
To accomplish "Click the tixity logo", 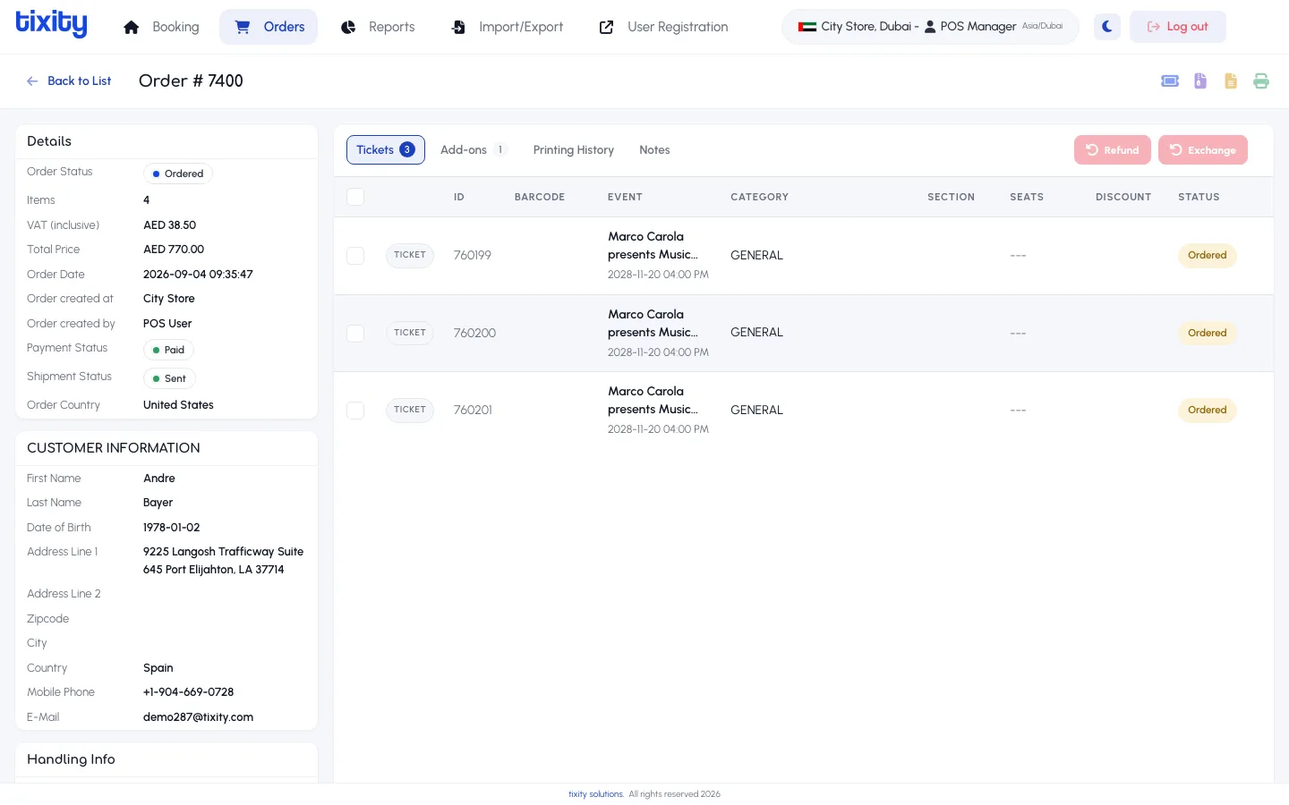I will pos(52,24).
